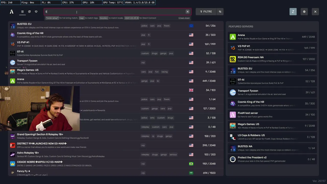Click CIDADE NOBRE crown icon
Image resolution: width=327 pixels, height=184 pixels.
[13, 164]
